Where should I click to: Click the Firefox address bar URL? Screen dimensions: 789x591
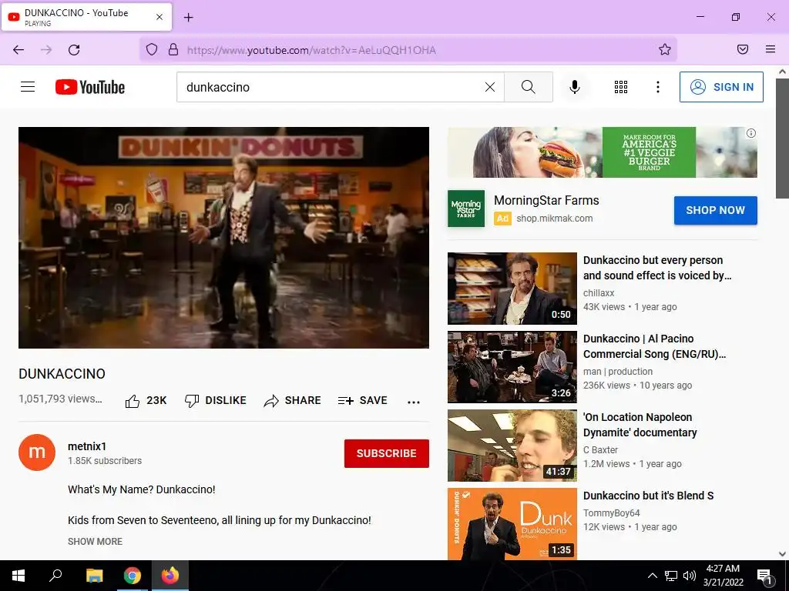coord(311,50)
